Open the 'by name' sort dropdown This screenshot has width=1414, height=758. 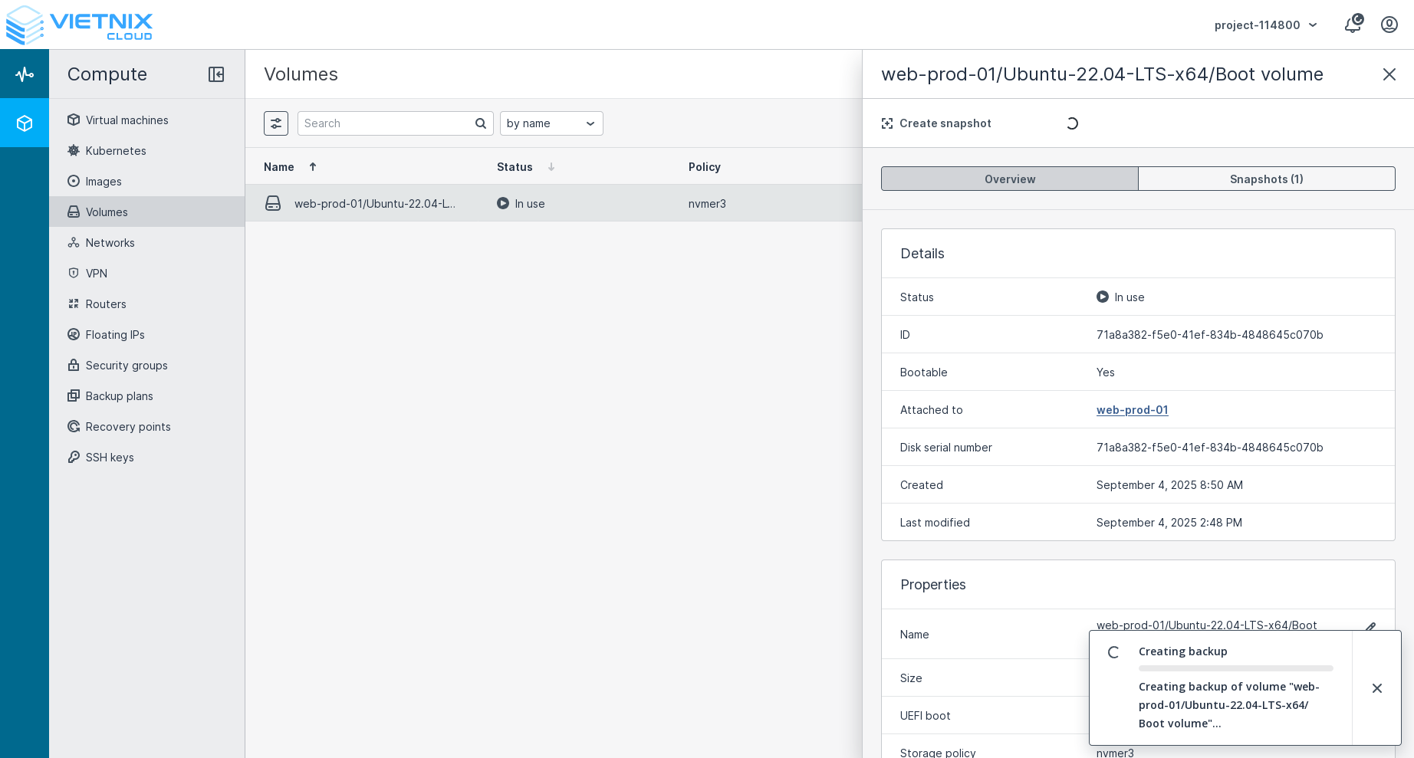point(551,123)
